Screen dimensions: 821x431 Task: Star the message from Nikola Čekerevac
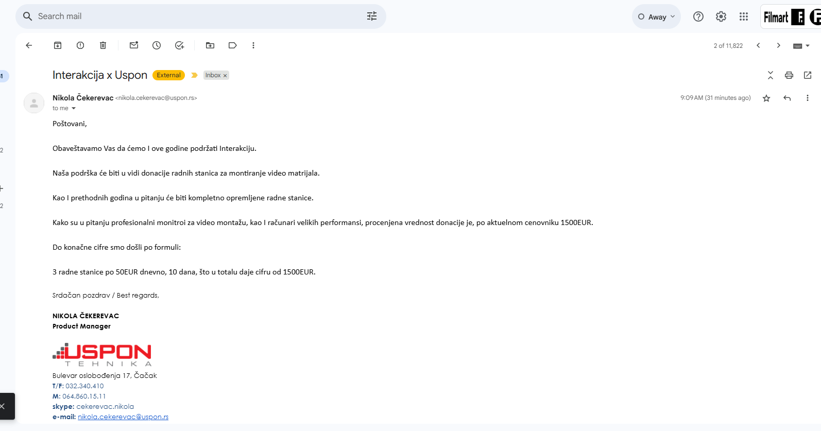766,98
